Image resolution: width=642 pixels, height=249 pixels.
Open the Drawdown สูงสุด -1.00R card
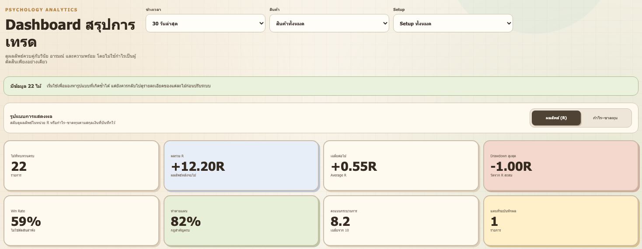click(x=561, y=166)
